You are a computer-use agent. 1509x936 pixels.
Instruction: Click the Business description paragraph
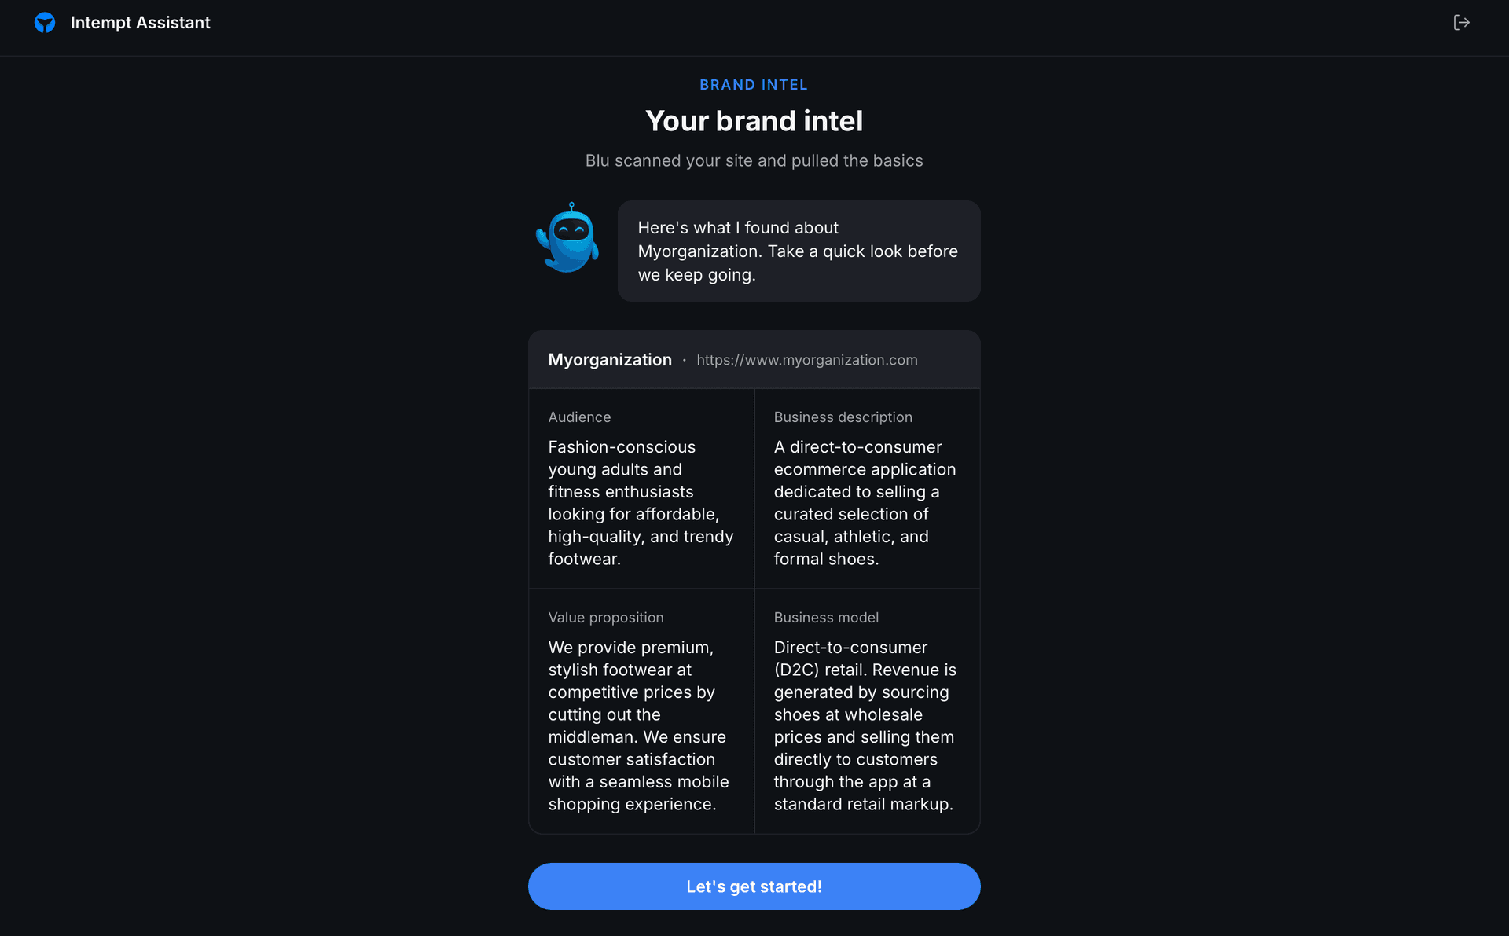[865, 503]
